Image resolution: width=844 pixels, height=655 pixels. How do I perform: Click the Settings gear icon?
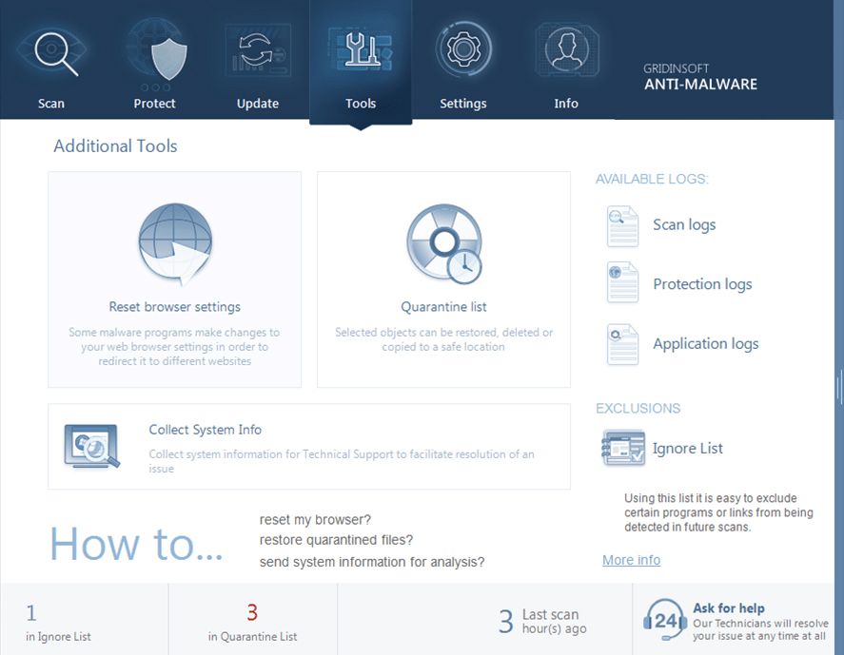coord(463,49)
